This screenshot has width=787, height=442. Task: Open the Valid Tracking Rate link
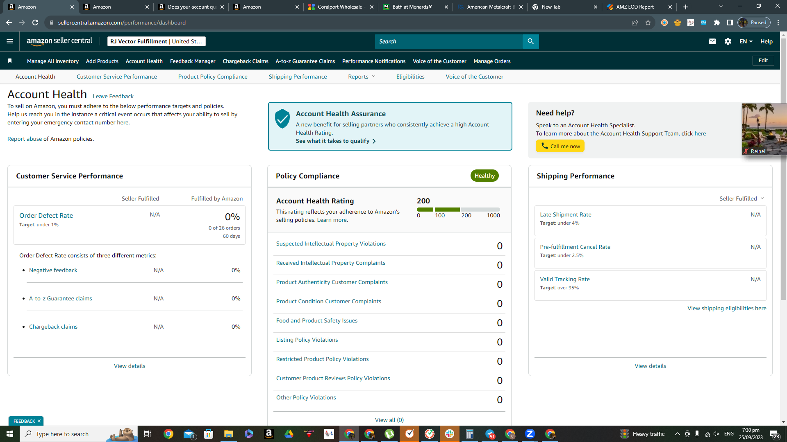[x=565, y=279]
